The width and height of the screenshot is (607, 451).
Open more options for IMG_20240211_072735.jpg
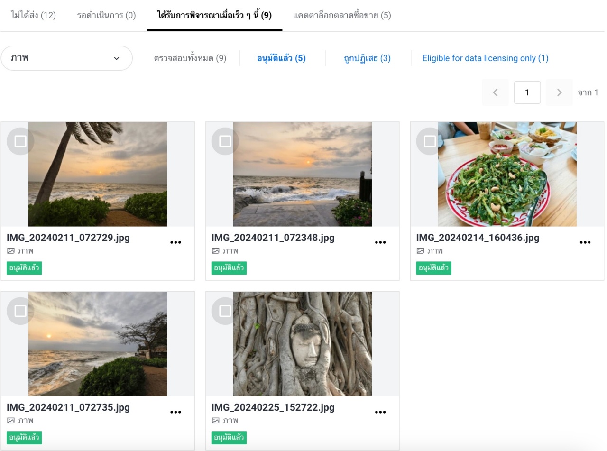tap(175, 412)
